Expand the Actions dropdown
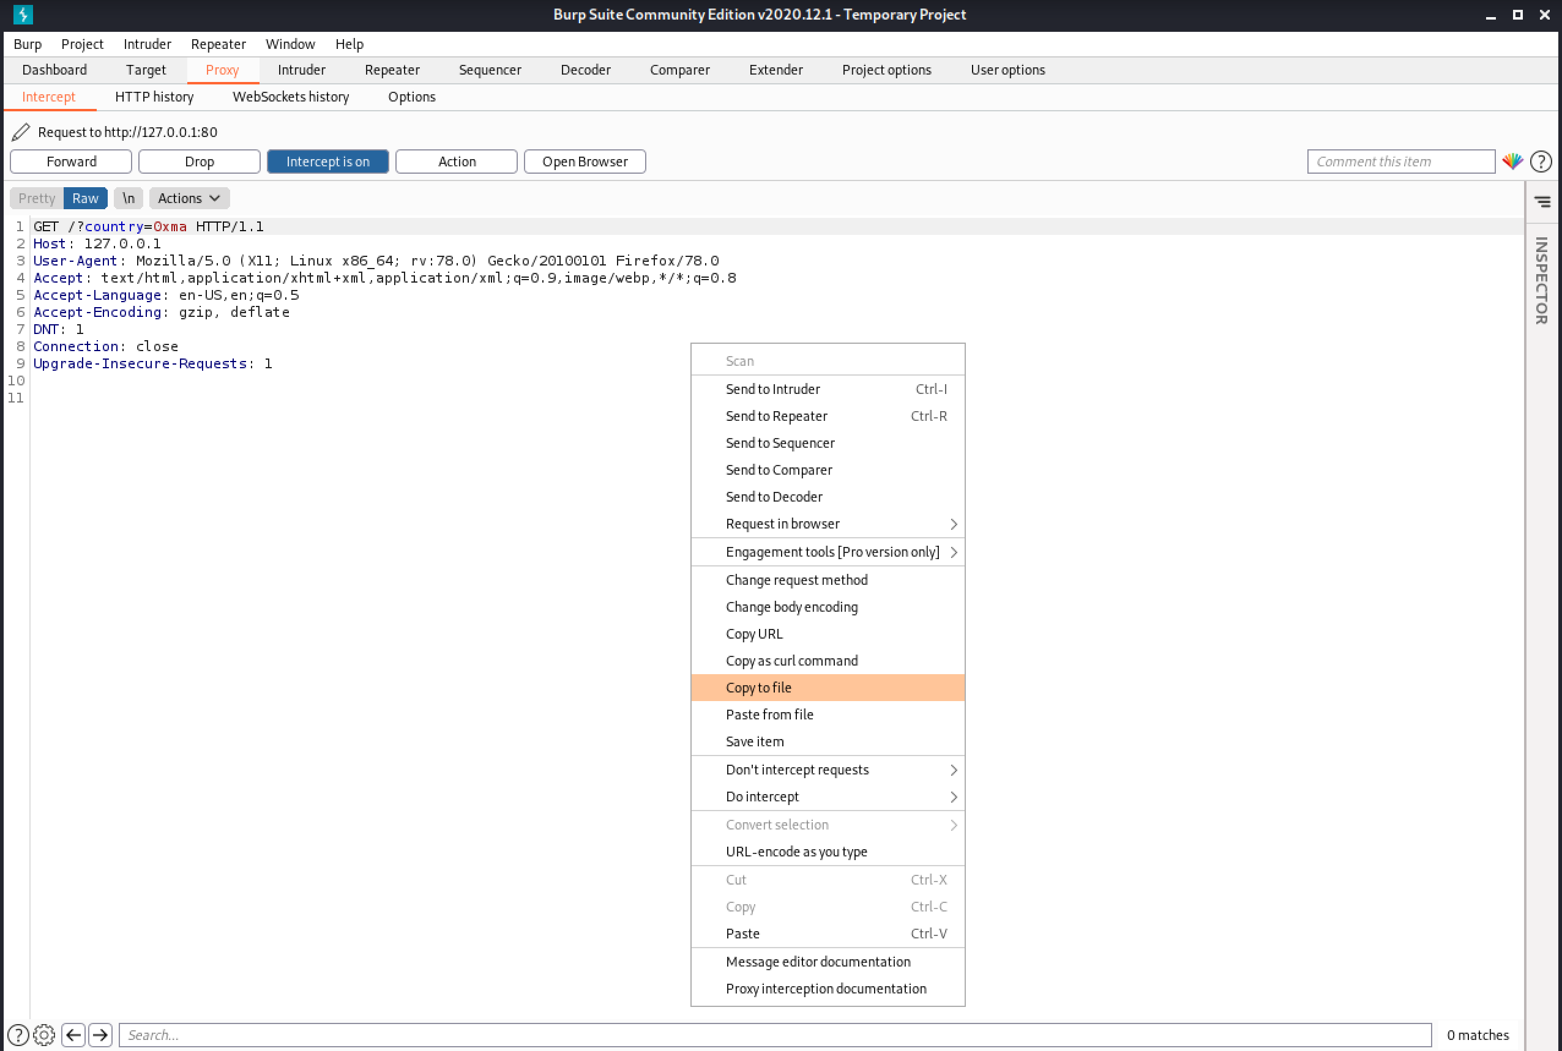Screen dimensions: 1562x1051 click(189, 198)
